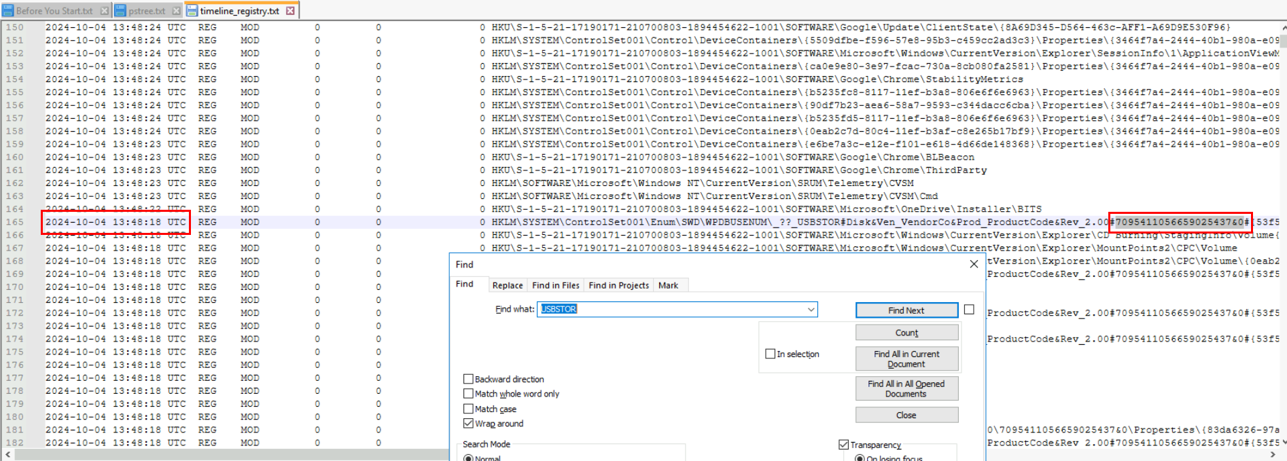Click the highlighted serial 7095411056659025437&0
Viewport: 1287px width, 461px height.
(1180, 222)
